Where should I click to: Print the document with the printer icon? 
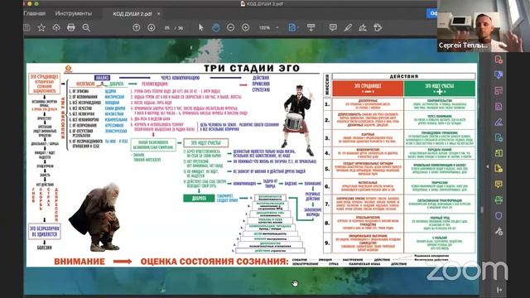71,27
